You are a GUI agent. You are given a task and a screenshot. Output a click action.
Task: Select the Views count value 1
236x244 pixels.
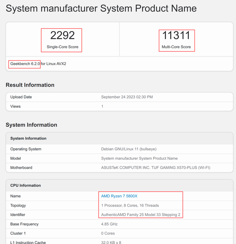coord(102,106)
